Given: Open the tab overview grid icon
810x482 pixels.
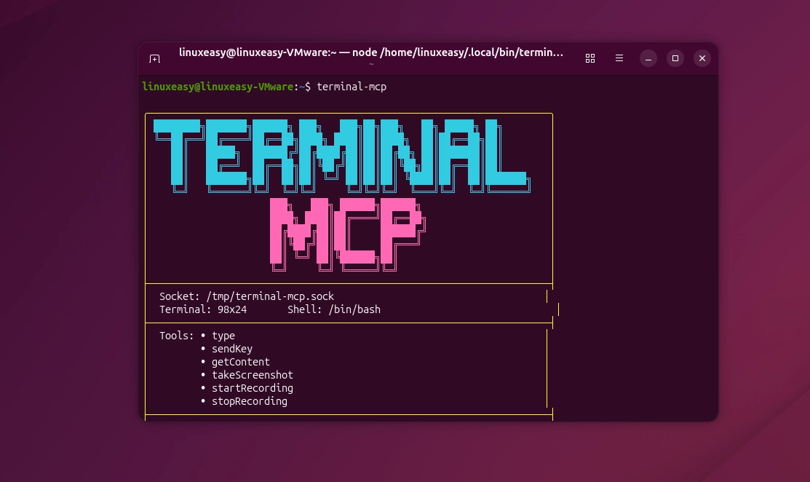Looking at the screenshot, I should point(590,58).
